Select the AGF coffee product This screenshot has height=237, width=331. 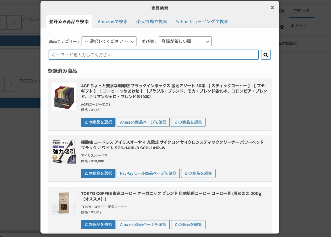(98, 122)
